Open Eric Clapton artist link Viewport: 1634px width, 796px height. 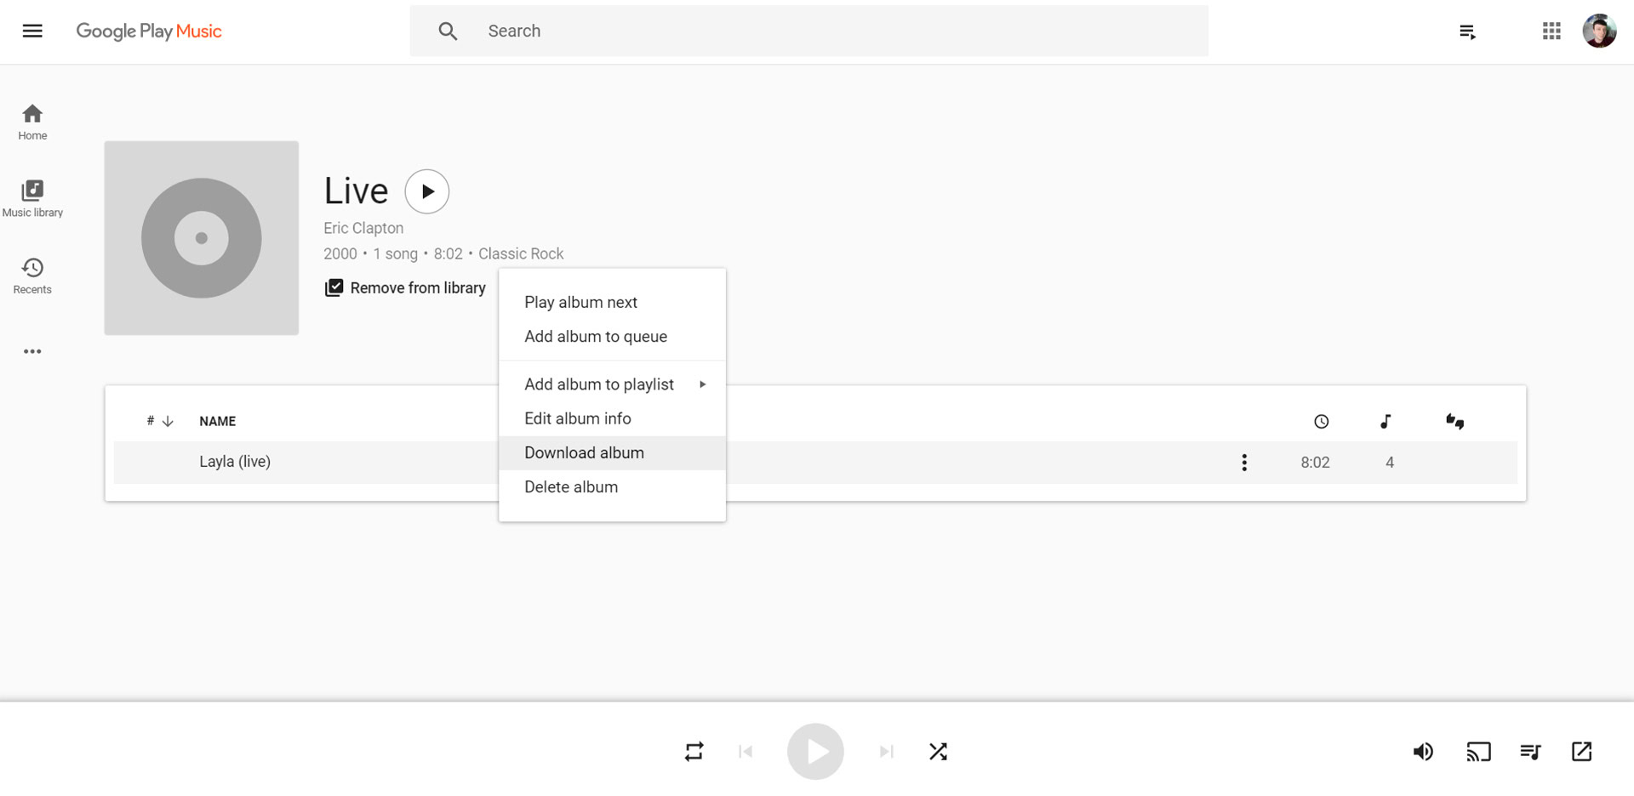363,228
